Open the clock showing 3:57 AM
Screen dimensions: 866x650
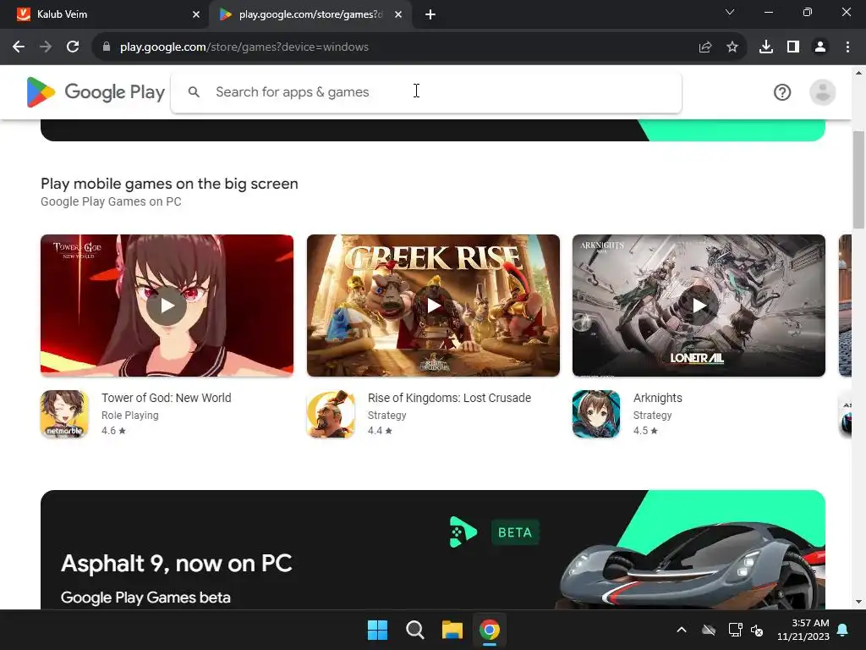[803, 630]
